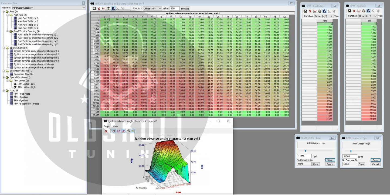Click Save in the RPM Limiter - High window
This screenshot has width=390, height=195.
coord(375,160)
